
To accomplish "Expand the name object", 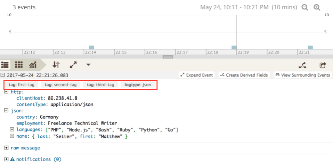I will click(x=12, y=136).
